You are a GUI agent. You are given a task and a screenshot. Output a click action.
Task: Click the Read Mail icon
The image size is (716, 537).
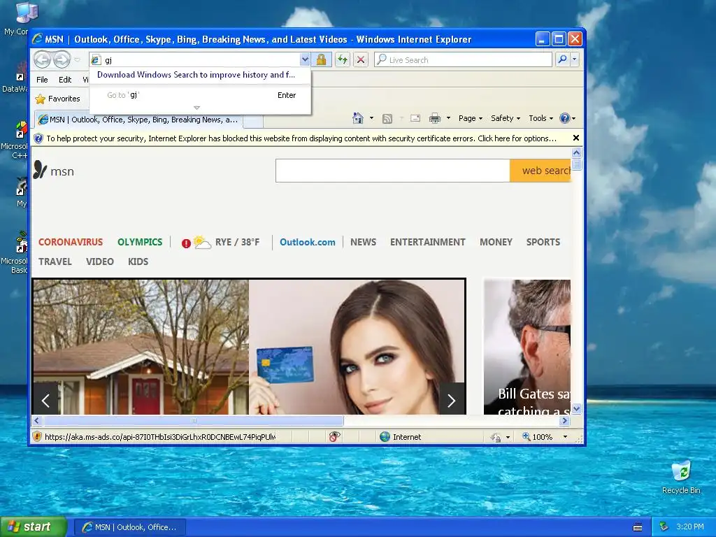point(415,118)
